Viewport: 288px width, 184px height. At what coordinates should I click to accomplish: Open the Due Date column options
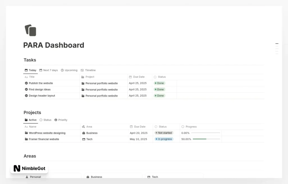point(137,77)
